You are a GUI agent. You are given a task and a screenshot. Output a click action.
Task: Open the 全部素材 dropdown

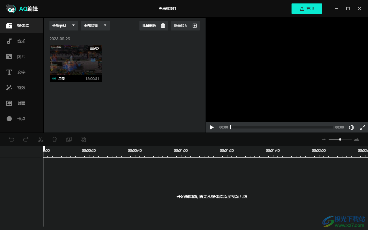coord(64,26)
